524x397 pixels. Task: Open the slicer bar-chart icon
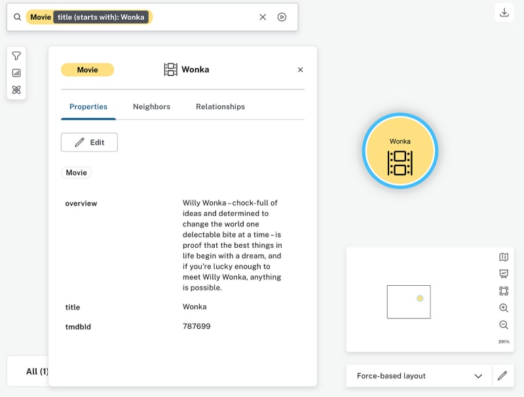[16, 73]
